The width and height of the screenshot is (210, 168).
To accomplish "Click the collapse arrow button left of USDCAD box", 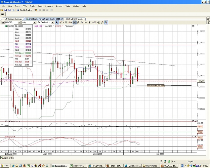I will click(3, 23).
